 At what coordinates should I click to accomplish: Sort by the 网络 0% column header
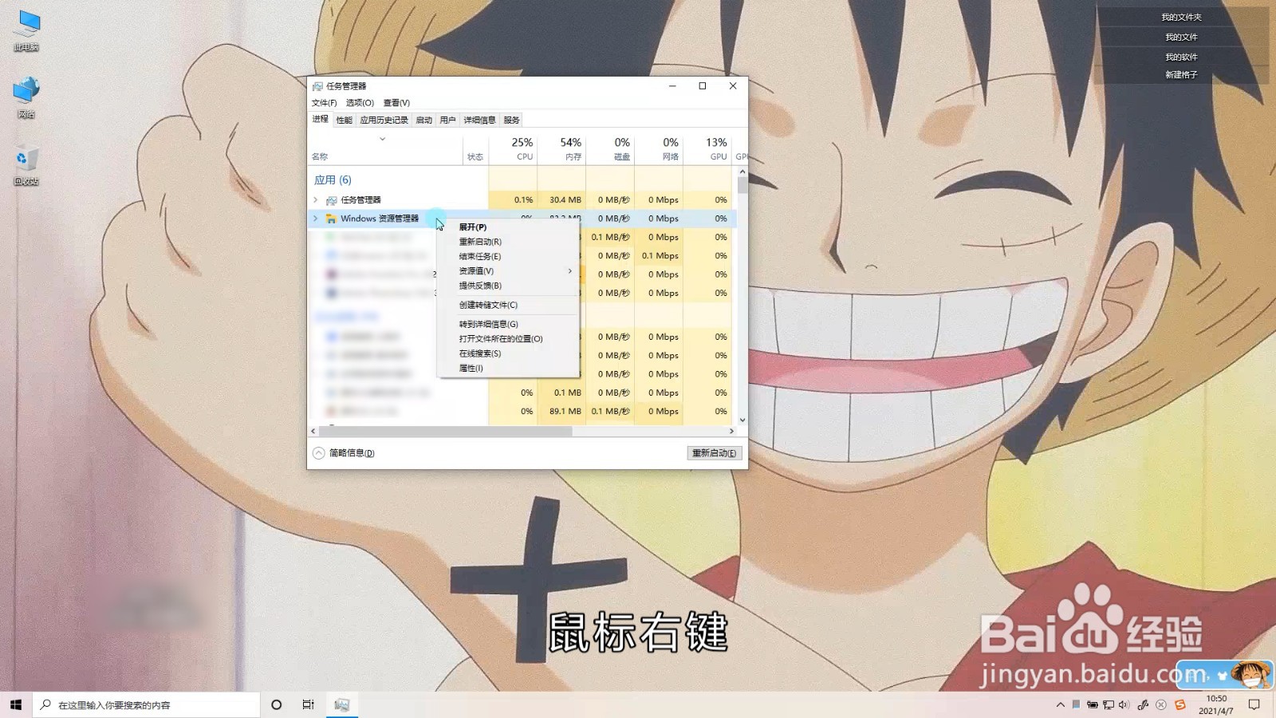[659, 148]
